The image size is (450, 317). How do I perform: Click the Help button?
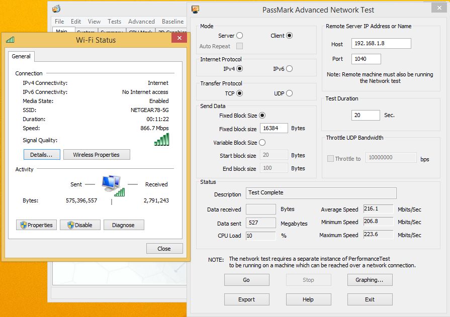[x=309, y=299]
